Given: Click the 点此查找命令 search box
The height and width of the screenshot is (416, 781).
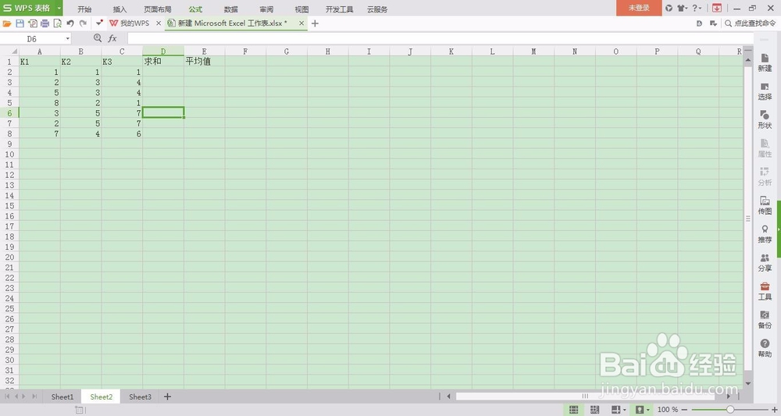Looking at the screenshot, I should (750, 23).
